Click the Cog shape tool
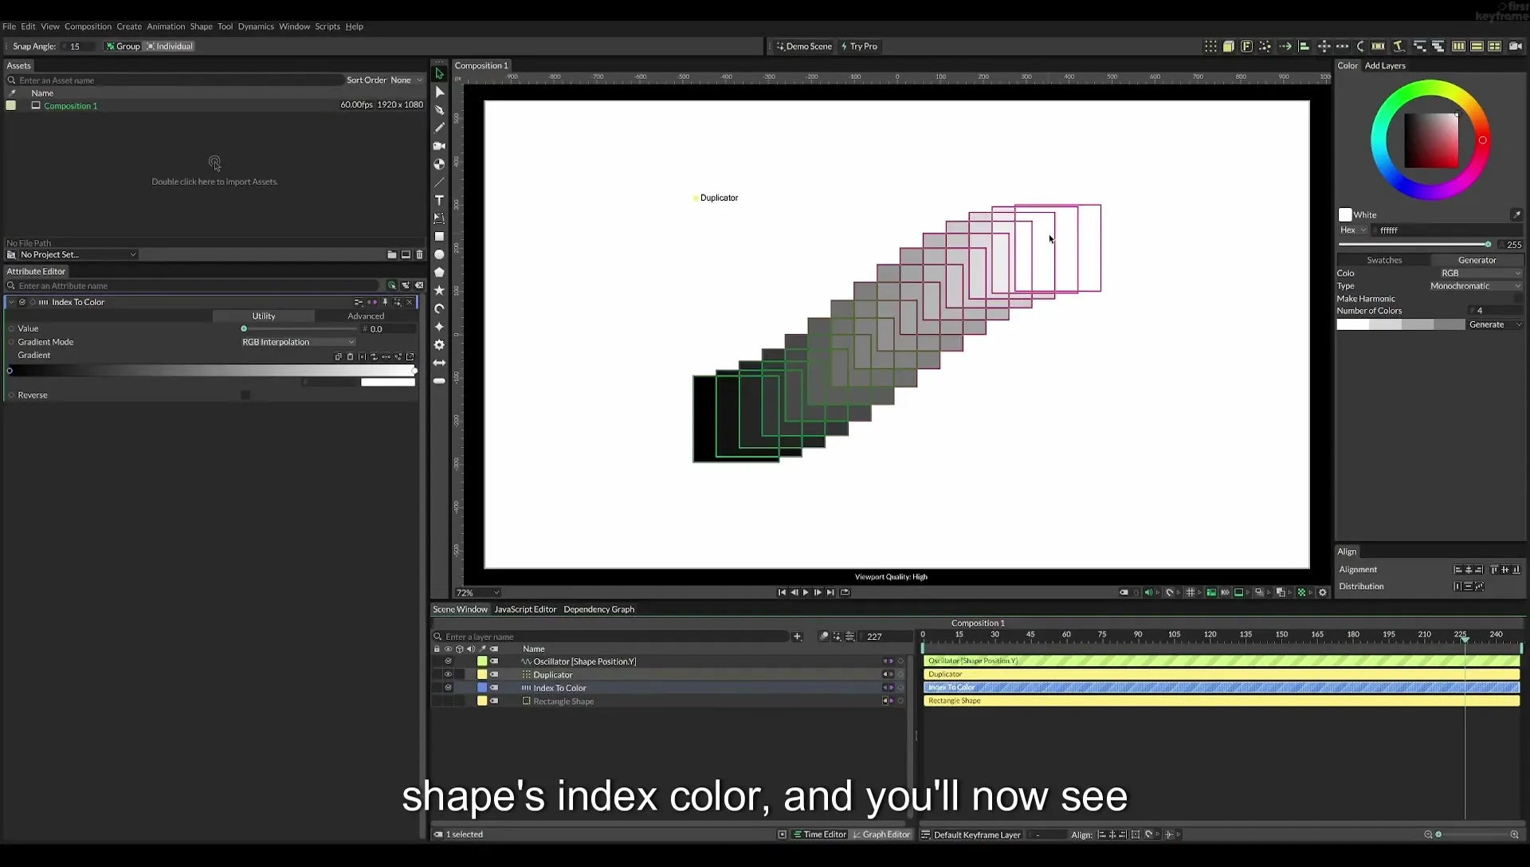The height and width of the screenshot is (867, 1530). click(439, 344)
